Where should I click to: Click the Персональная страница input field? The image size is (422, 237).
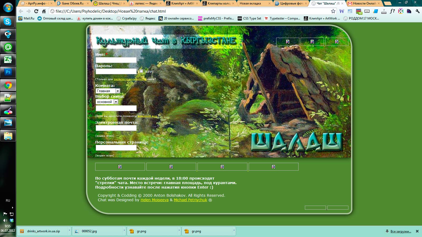coord(116,148)
